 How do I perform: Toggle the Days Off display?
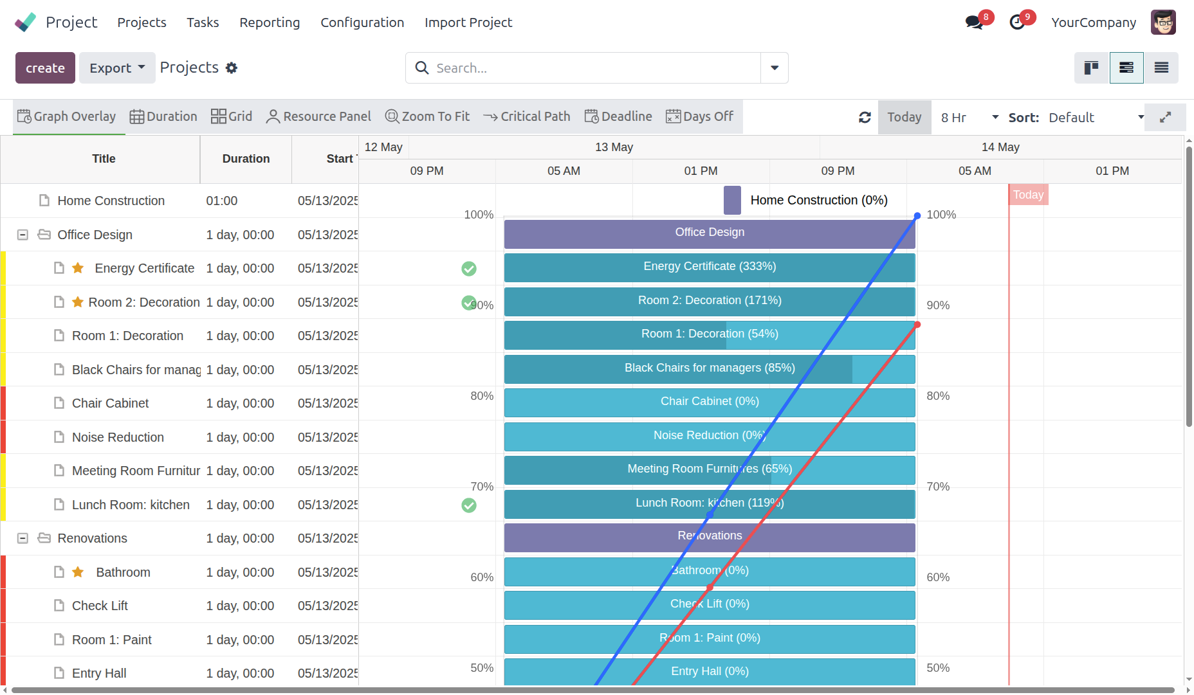pyautogui.click(x=699, y=116)
